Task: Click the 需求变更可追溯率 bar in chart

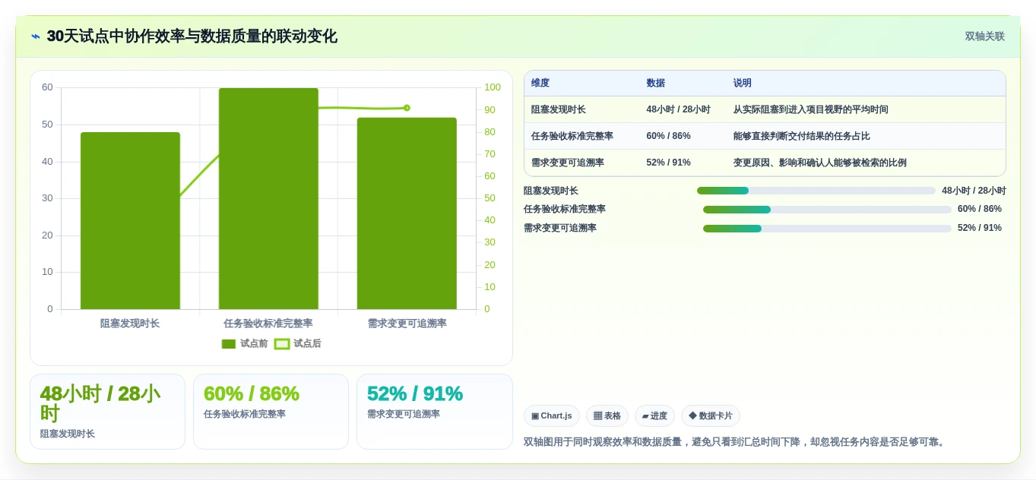Action: pyautogui.click(x=407, y=213)
